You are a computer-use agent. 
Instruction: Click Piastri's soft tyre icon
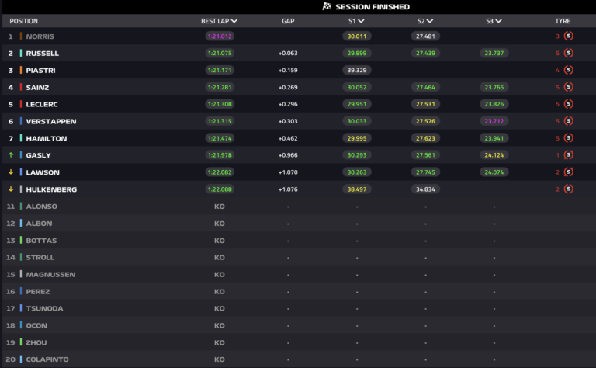569,70
